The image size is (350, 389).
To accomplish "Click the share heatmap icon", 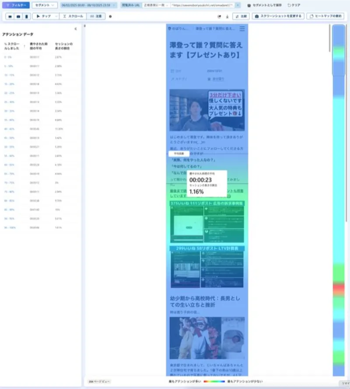I will tap(219, 17).
